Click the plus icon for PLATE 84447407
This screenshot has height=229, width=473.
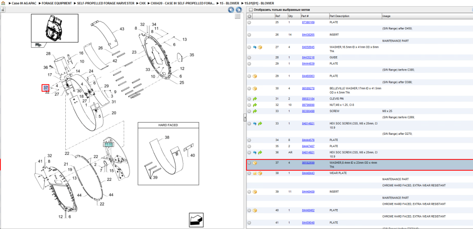tap(249, 146)
